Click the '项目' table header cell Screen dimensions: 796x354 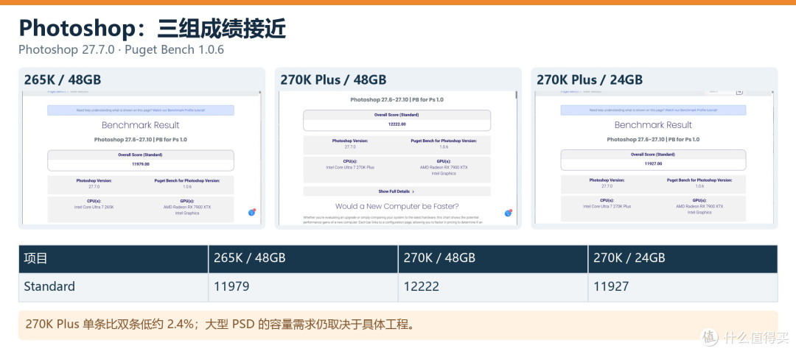[114, 258]
